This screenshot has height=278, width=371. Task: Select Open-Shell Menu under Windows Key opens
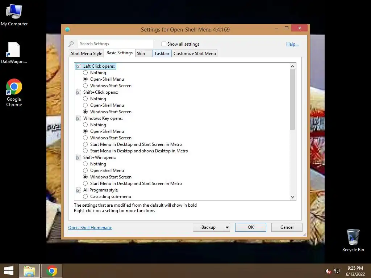coord(86,131)
